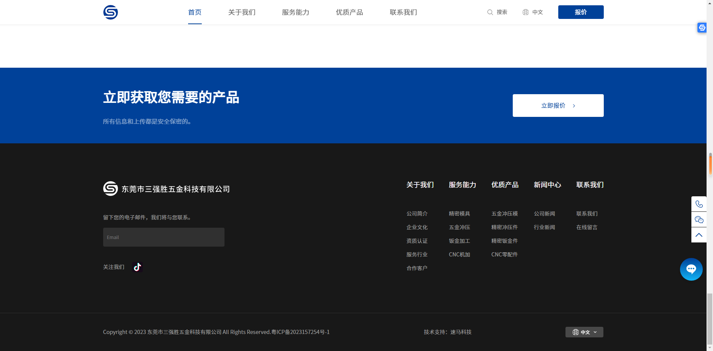Open the 服务能力 navigation menu
The width and height of the screenshot is (713, 351).
tap(295, 12)
